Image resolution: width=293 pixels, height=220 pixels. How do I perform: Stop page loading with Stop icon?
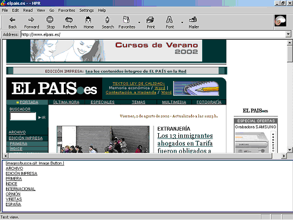[50, 22]
